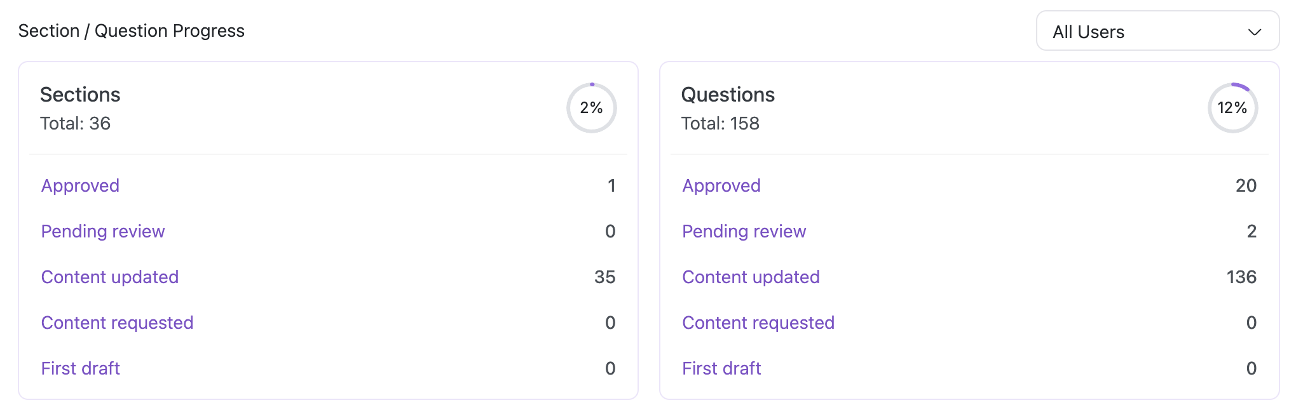Click the Sections content updated count 35

604,277
